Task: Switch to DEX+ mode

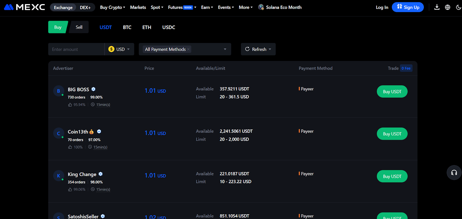Action: coord(85,7)
